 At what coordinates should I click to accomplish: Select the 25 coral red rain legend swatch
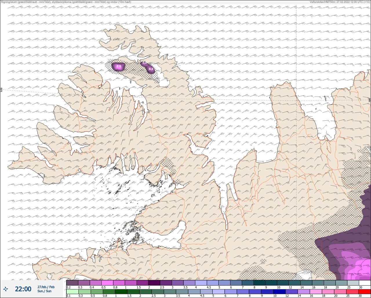[352, 291]
